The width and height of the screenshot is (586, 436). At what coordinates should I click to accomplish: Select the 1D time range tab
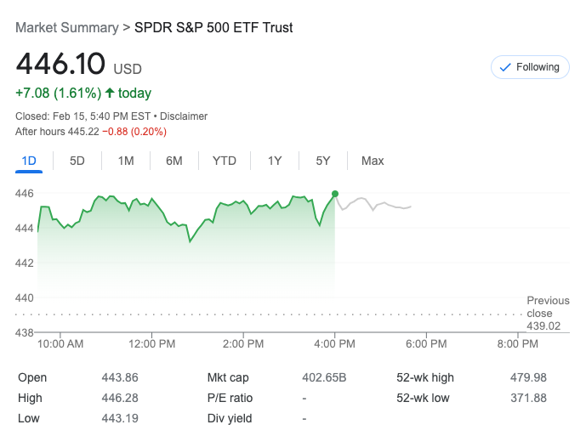tap(29, 161)
